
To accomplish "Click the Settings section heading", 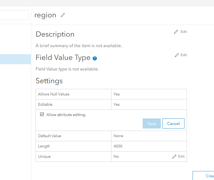I will click(x=49, y=81).
